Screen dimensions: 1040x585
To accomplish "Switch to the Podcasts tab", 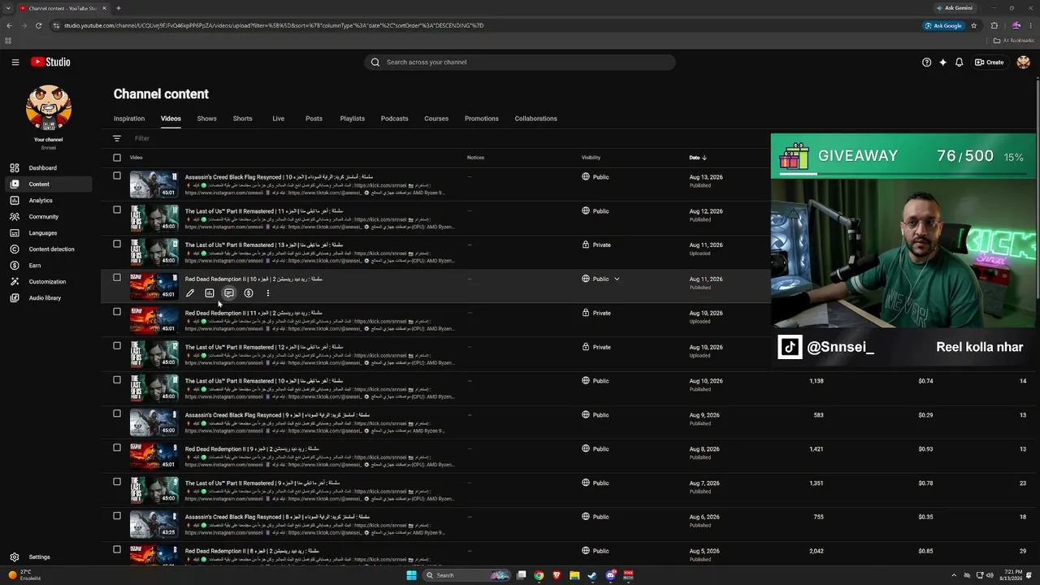I will tap(395, 119).
